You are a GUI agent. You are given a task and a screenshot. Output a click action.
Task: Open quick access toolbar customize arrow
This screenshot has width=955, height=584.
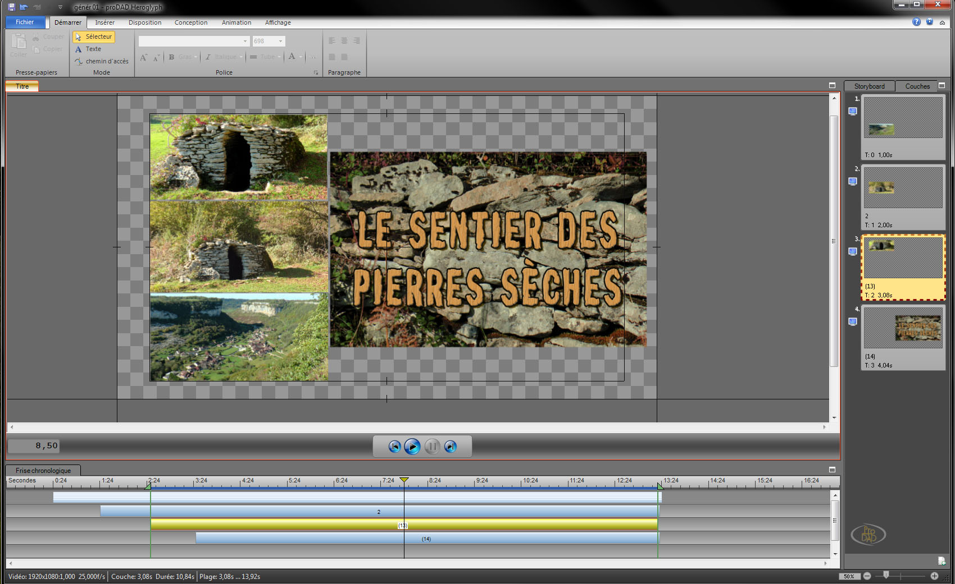point(60,7)
